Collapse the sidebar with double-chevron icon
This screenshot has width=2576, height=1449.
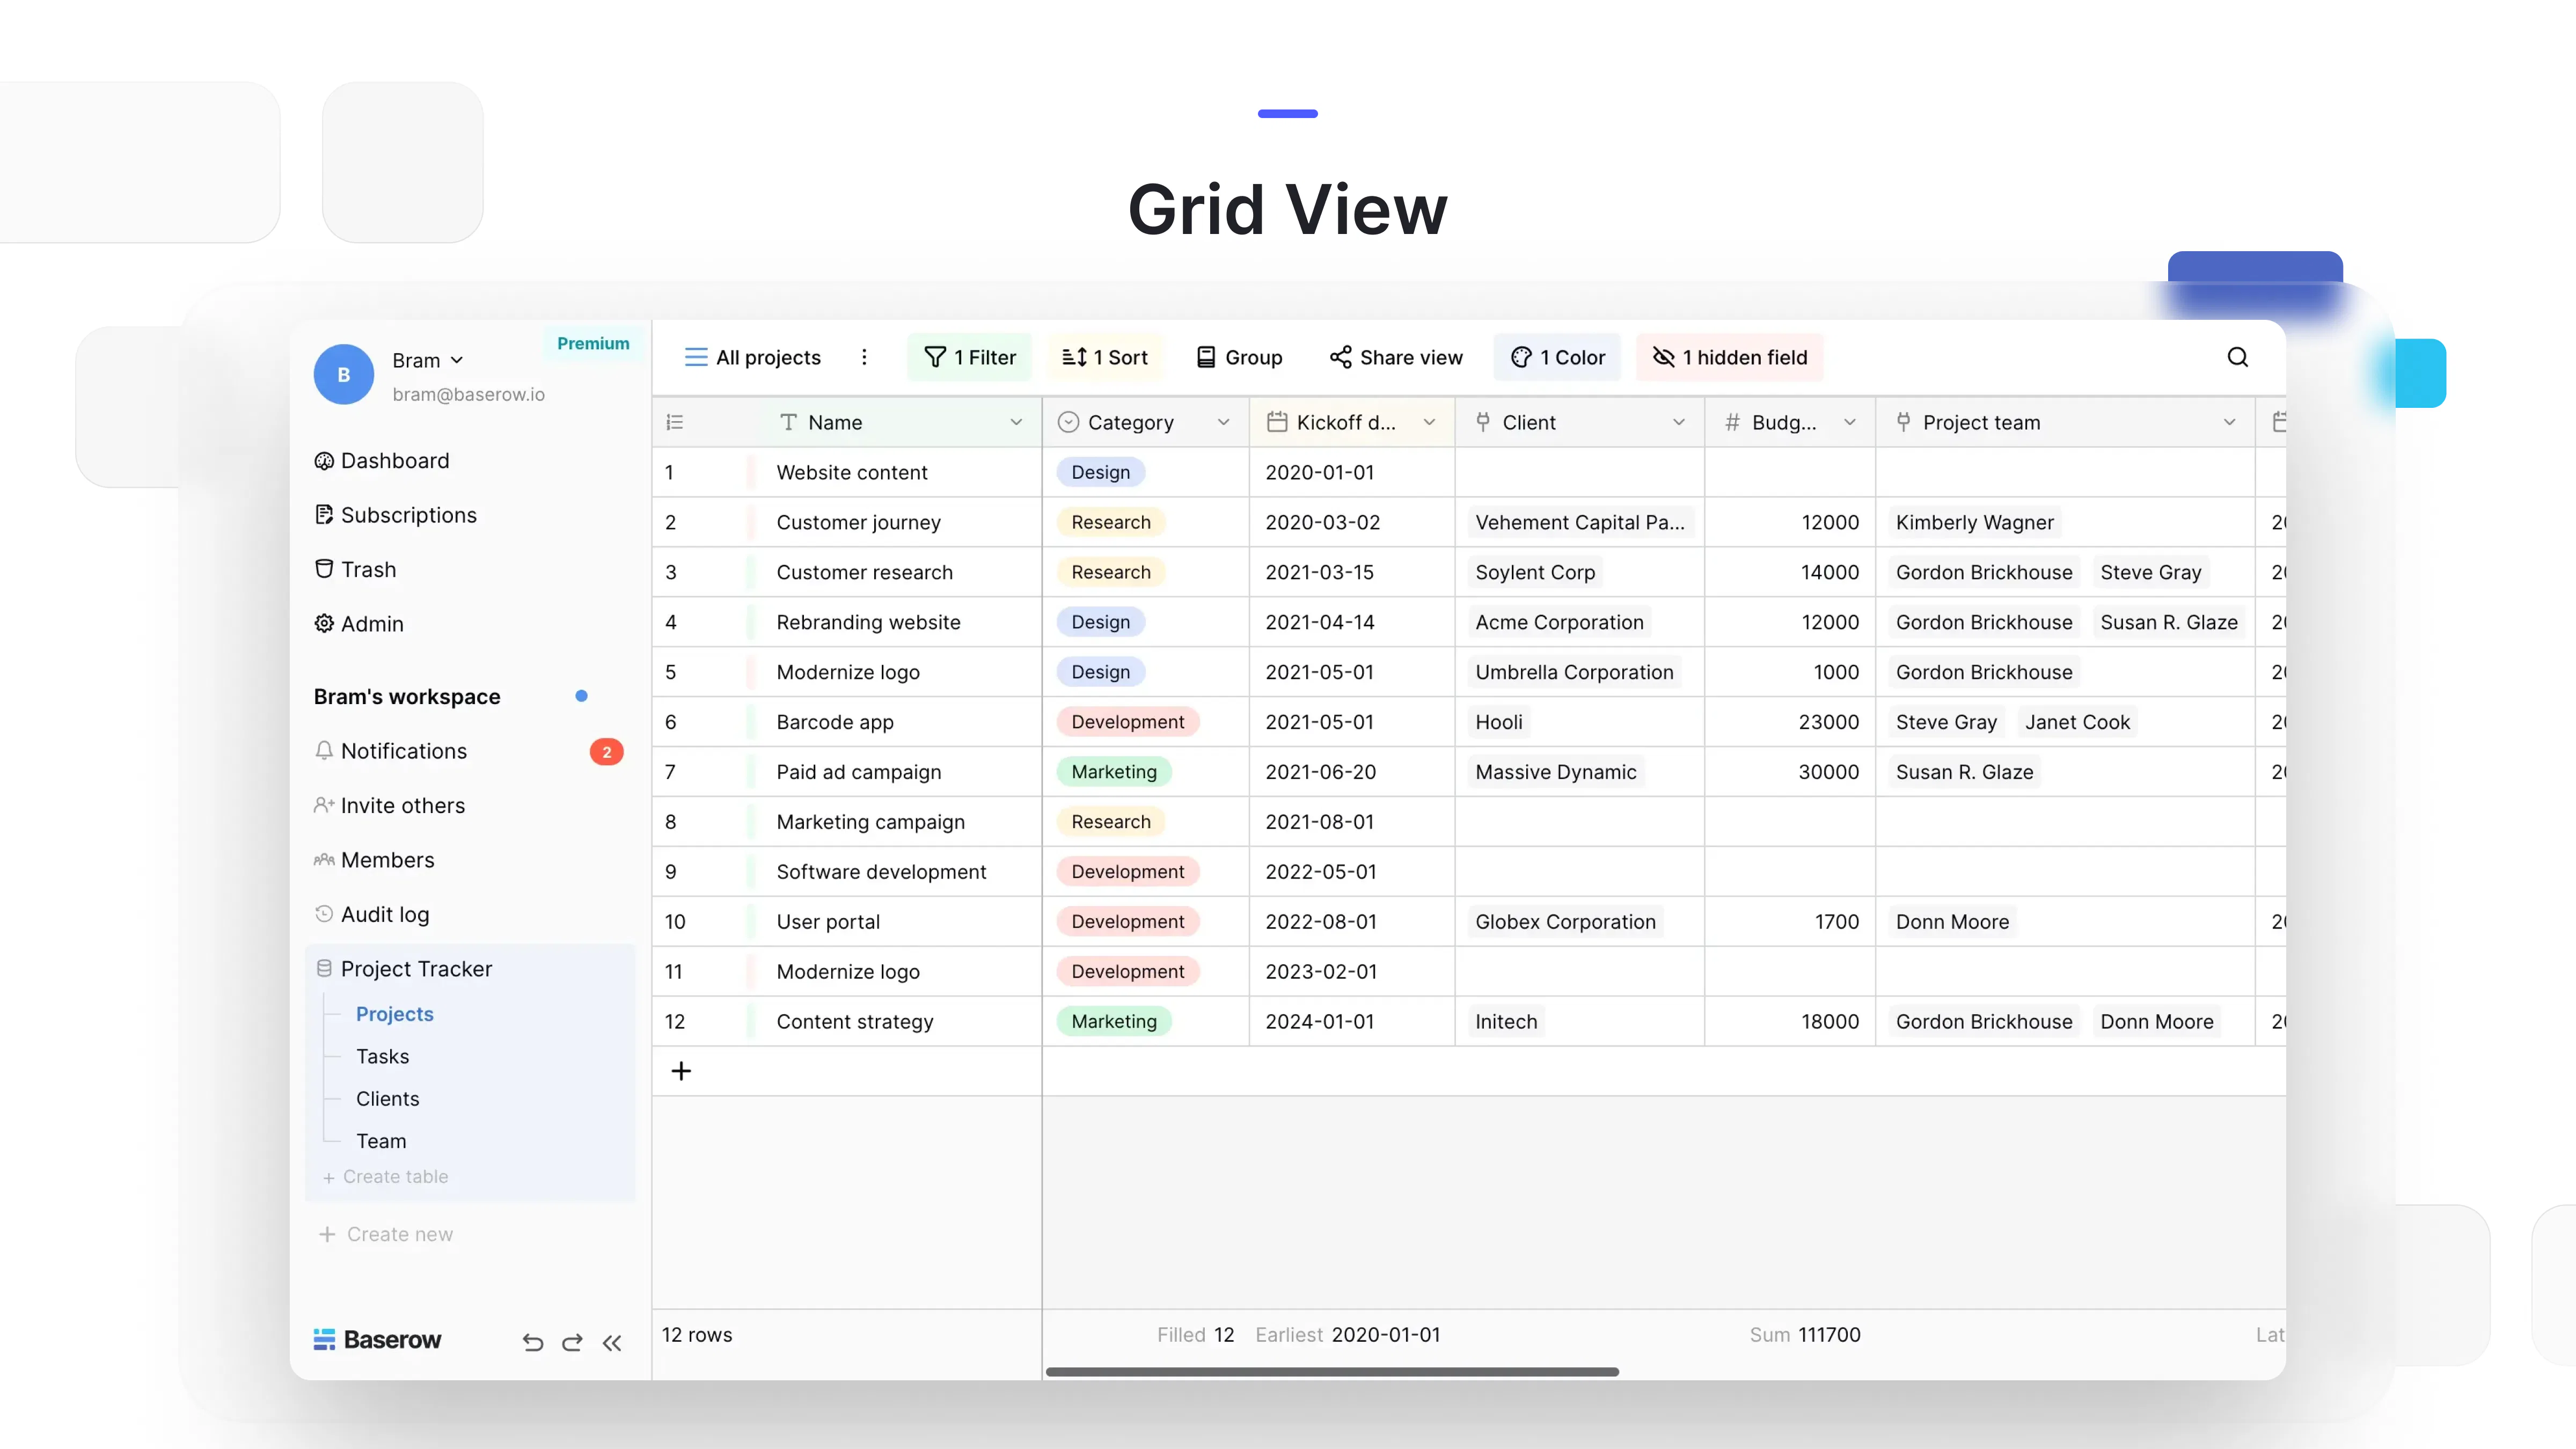[x=612, y=1342]
